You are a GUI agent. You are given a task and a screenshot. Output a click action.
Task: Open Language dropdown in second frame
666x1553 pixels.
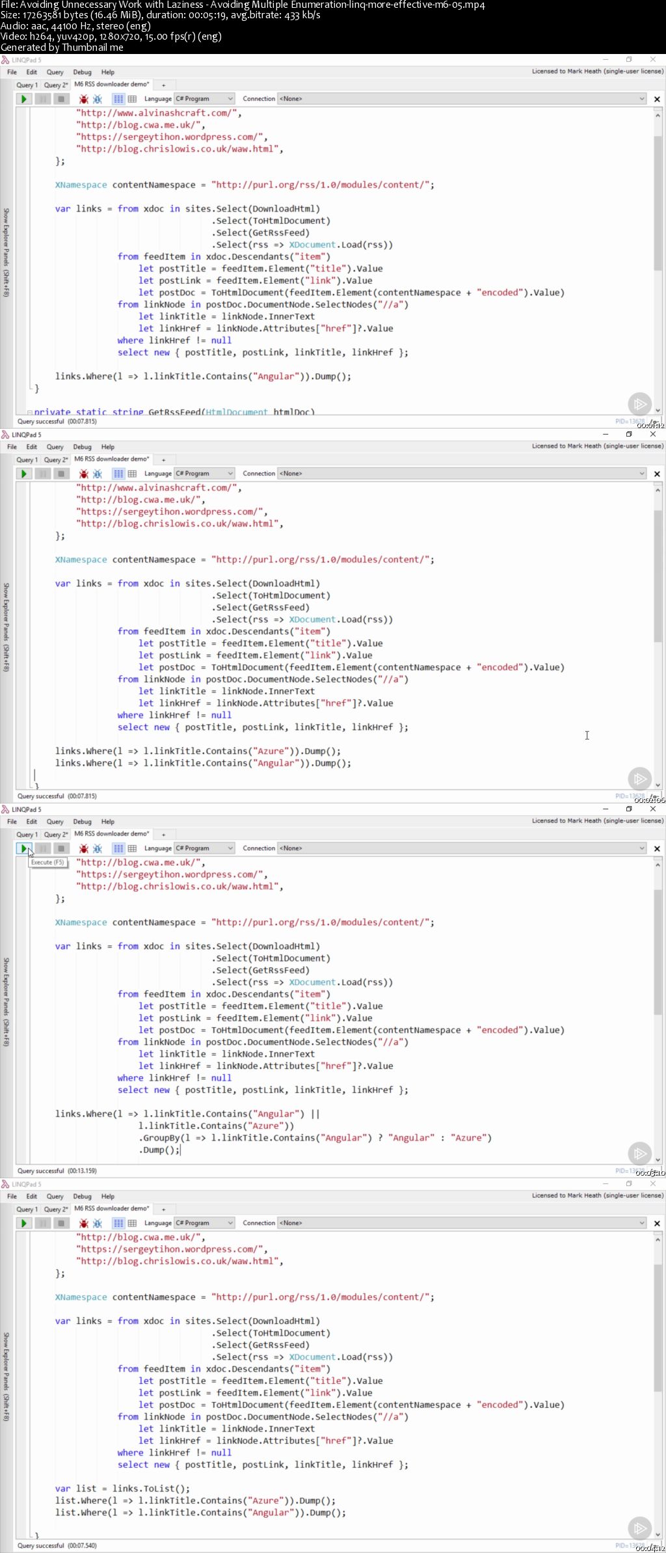[x=204, y=474]
